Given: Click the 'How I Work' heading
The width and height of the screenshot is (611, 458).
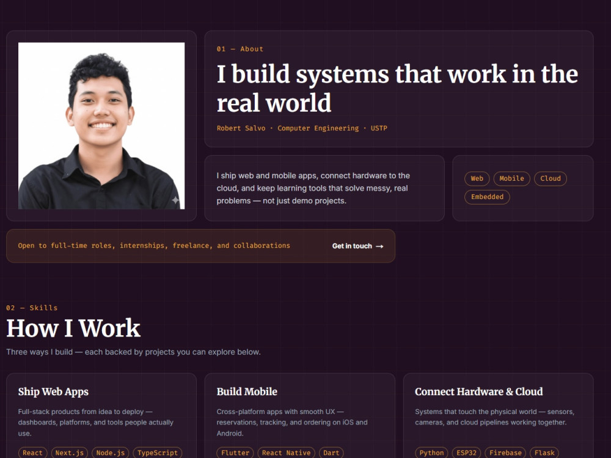Looking at the screenshot, I should [x=73, y=329].
